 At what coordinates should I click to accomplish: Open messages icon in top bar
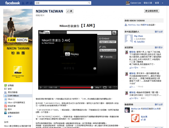coord(27,3)
